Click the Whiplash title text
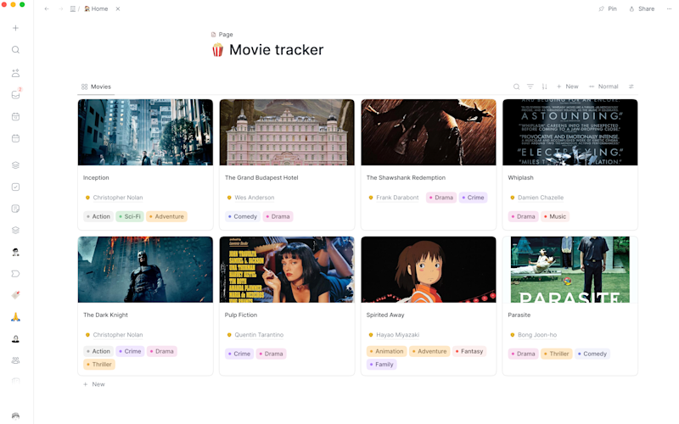The width and height of the screenshot is (679, 424). pos(521,178)
